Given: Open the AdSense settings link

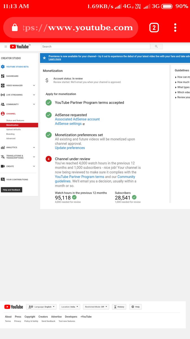Looking at the screenshot, I should pyautogui.click(x=68, y=124).
